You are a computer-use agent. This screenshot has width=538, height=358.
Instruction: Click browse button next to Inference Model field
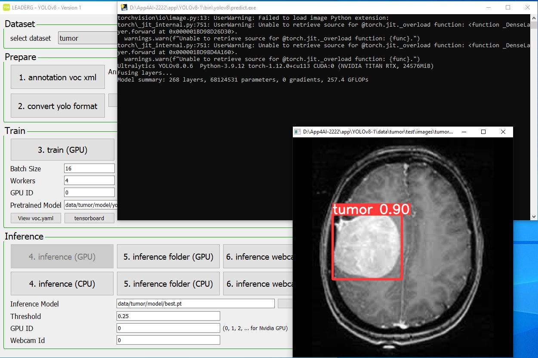285,303
